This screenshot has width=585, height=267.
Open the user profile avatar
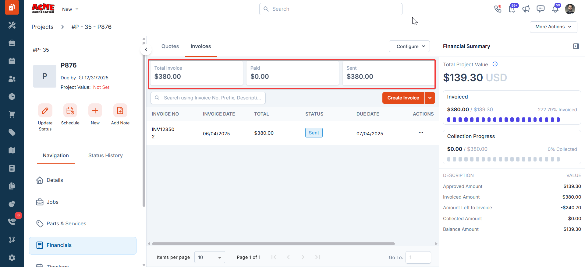(570, 9)
